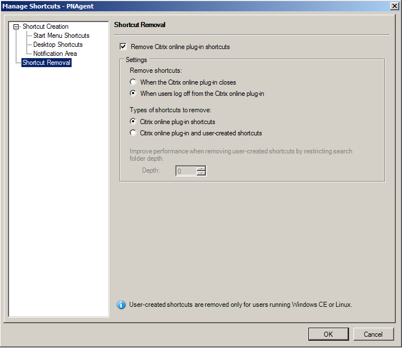Select Shortcut Removal tree item
This screenshot has height=348, width=402.
pos(46,63)
